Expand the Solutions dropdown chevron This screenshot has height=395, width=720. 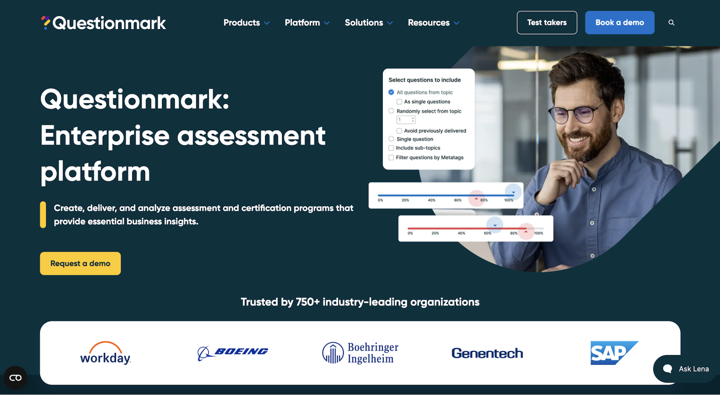click(x=390, y=23)
